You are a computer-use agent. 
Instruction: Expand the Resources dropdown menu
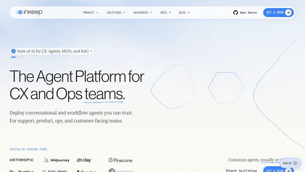point(143,13)
